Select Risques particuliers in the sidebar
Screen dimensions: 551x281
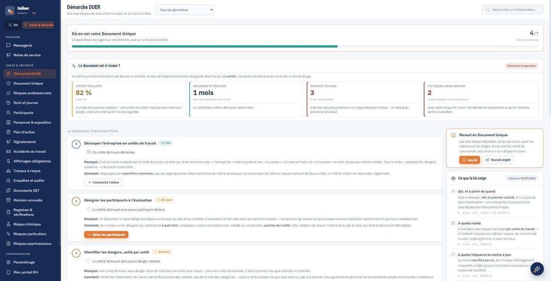pyautogui.click(x=30, y=234)
